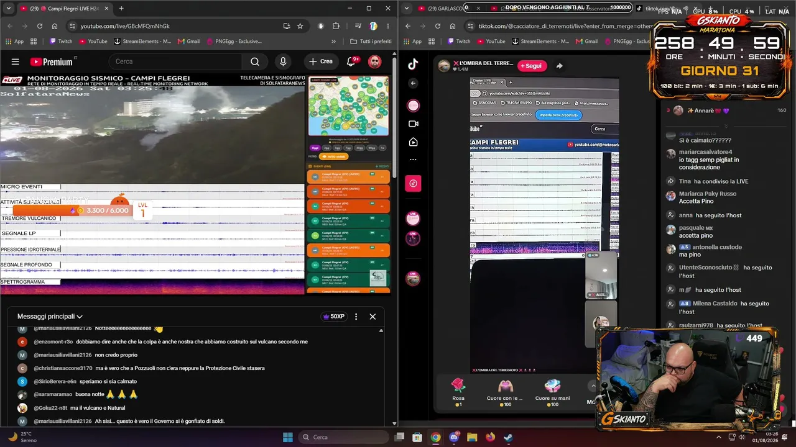
Task: Share the TikTok live with arrow icon
Action: 559,66
